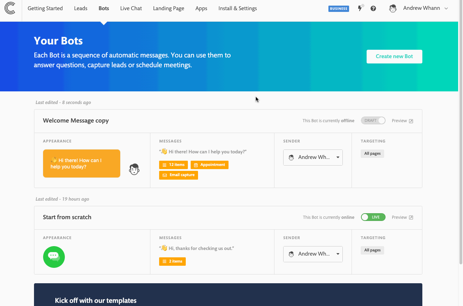
Task: Click the 12 items message list chip
Action: [173, 165]
